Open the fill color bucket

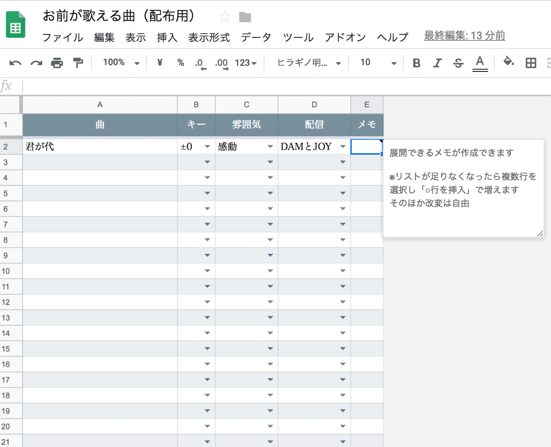click(x=509, y=62)
